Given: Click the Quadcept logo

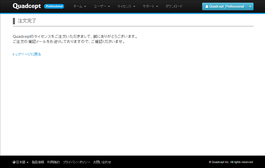Looking at the screenshot, I should 26,6.
